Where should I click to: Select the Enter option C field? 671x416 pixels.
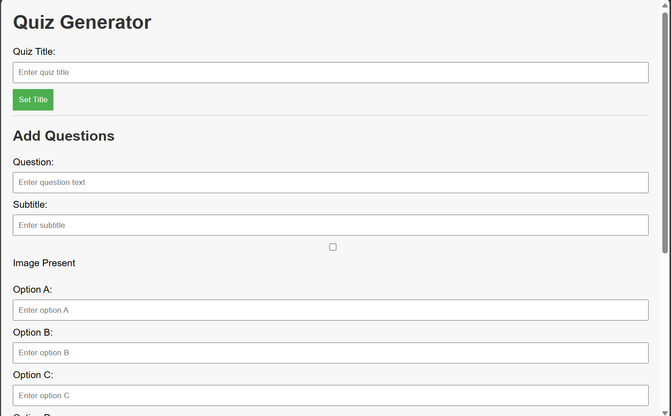[x=330, y=395]
